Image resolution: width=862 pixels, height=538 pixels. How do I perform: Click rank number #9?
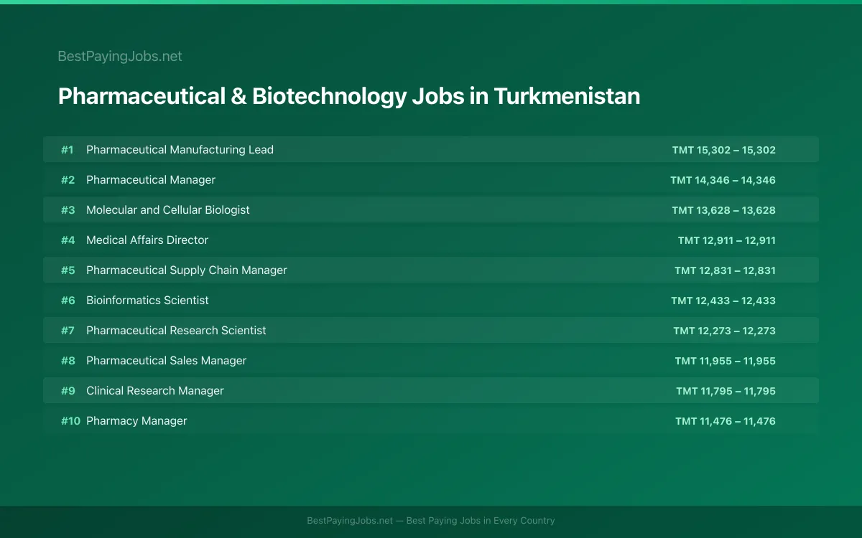pyautogui.click(x=68, y=391)
